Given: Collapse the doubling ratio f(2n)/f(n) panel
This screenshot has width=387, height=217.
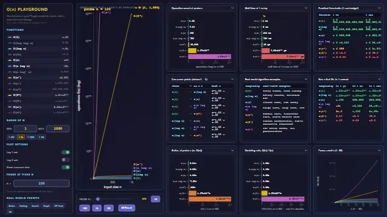Looking at the screenshot, I should pyautogui.click(x=306, y=150).
